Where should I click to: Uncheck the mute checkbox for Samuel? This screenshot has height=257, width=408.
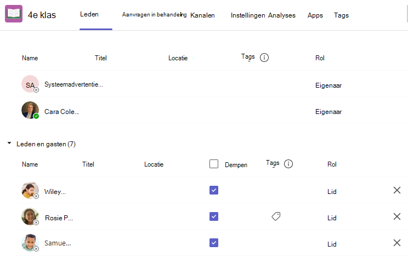tap(214, 243)
